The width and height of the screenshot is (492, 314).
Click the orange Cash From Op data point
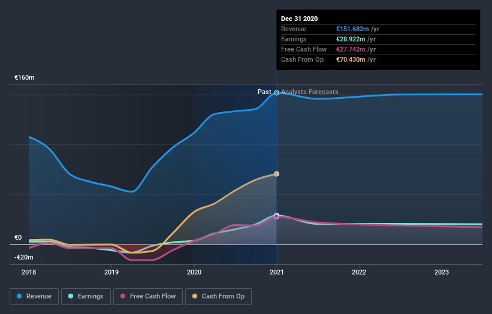[276, 174]
